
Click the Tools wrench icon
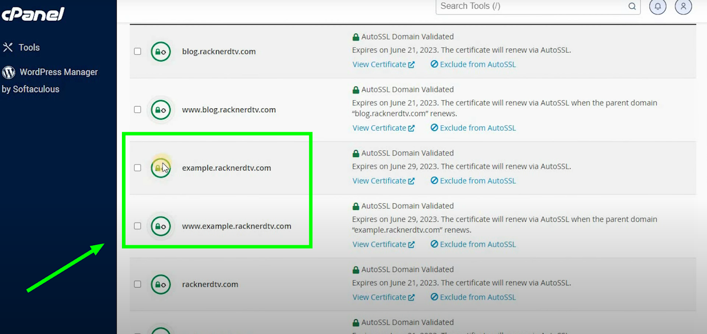click(8, 47)
